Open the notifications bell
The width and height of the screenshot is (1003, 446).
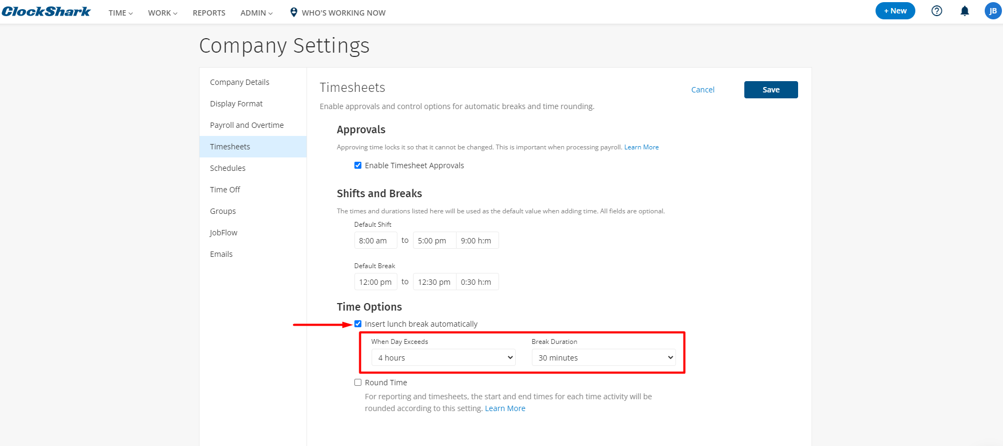pyautogui.click(x=965, y=11)
